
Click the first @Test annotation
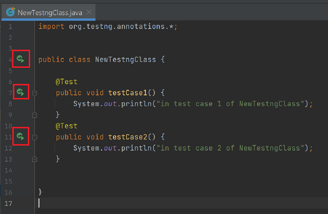click(67, 82)
